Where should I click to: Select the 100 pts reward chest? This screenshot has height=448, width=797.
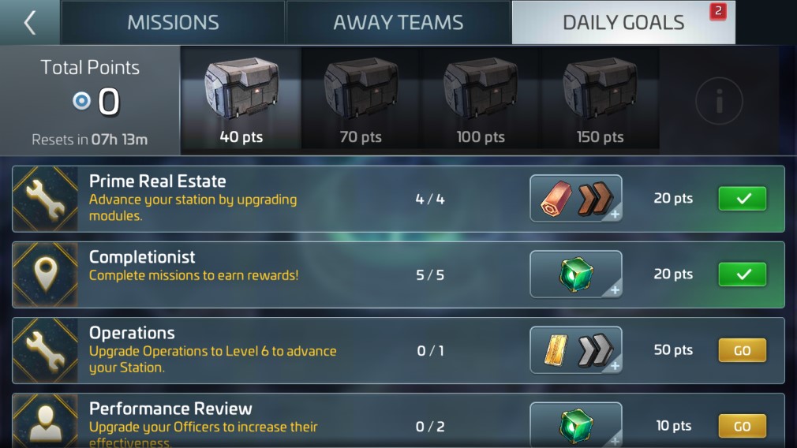(481, 101)
